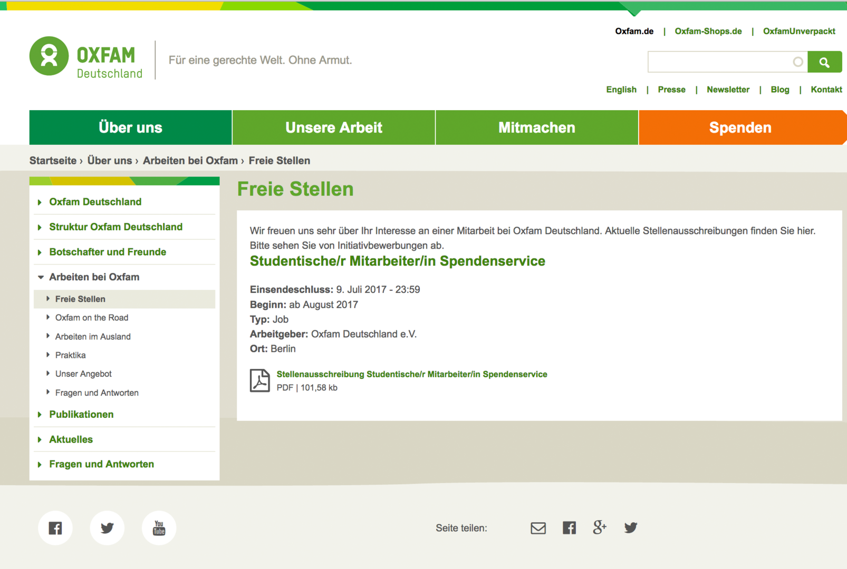Share page on Facebook icon
This screenshot has height=569, width=847.
coord(569,528)
